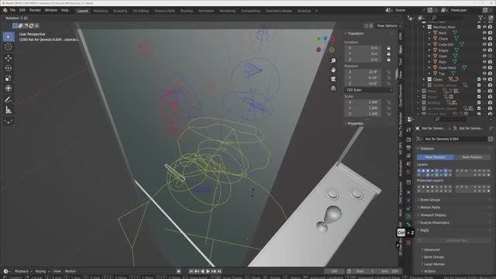Toggle the lock on Location X
Screen dimensions: 496x279
click(x=388, y=48)
